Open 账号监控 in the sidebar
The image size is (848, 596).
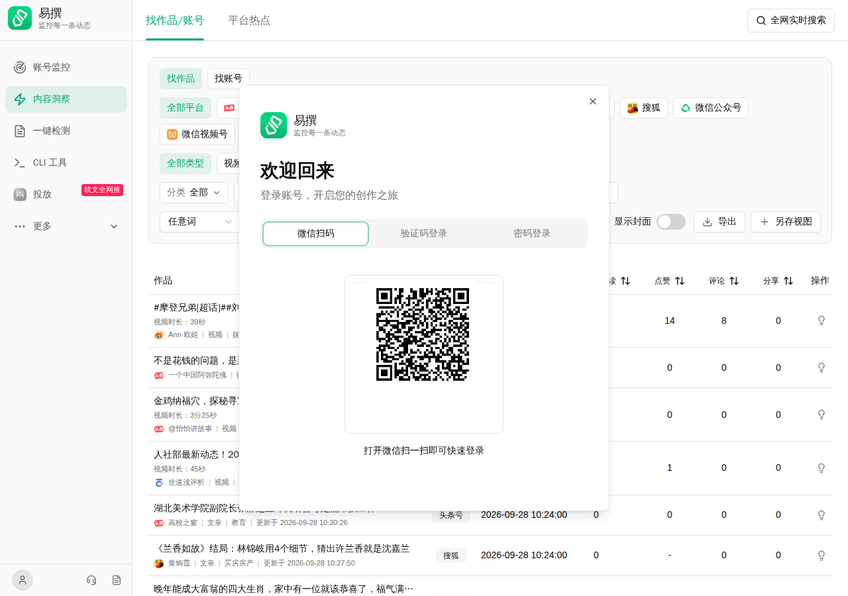66,67
